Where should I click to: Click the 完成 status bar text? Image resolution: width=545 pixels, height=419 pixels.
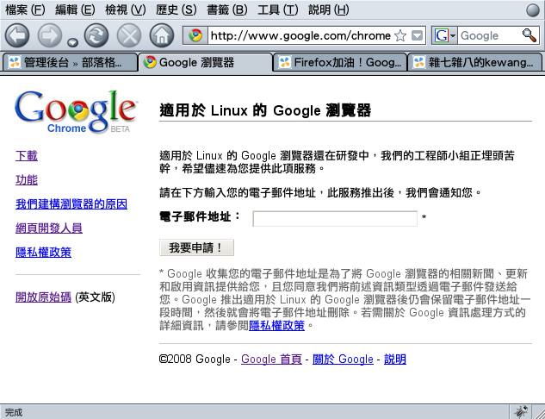14,413
